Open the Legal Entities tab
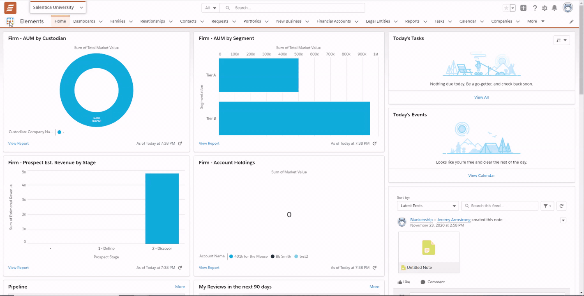Viewport: 584px width, 296px height. [x=378, y=21]
